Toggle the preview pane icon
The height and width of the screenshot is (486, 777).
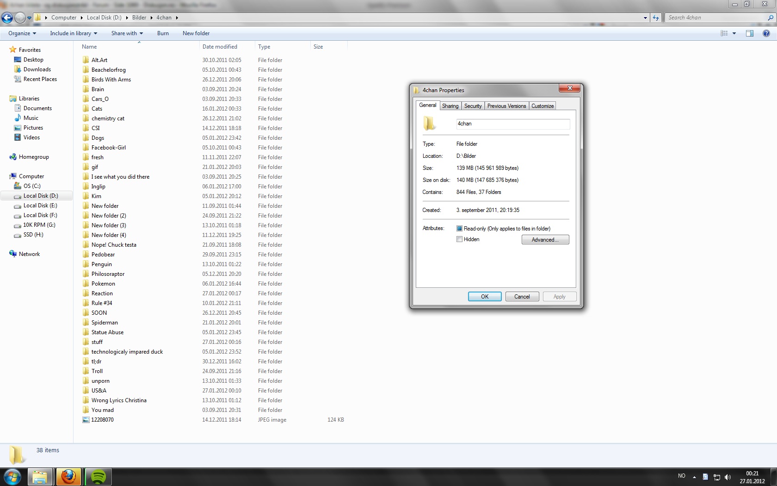point(750,33)
